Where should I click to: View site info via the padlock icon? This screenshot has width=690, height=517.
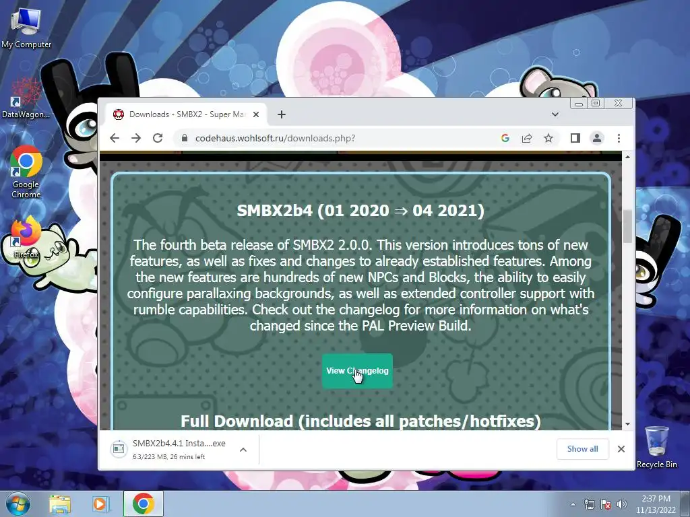coord(185,138)
